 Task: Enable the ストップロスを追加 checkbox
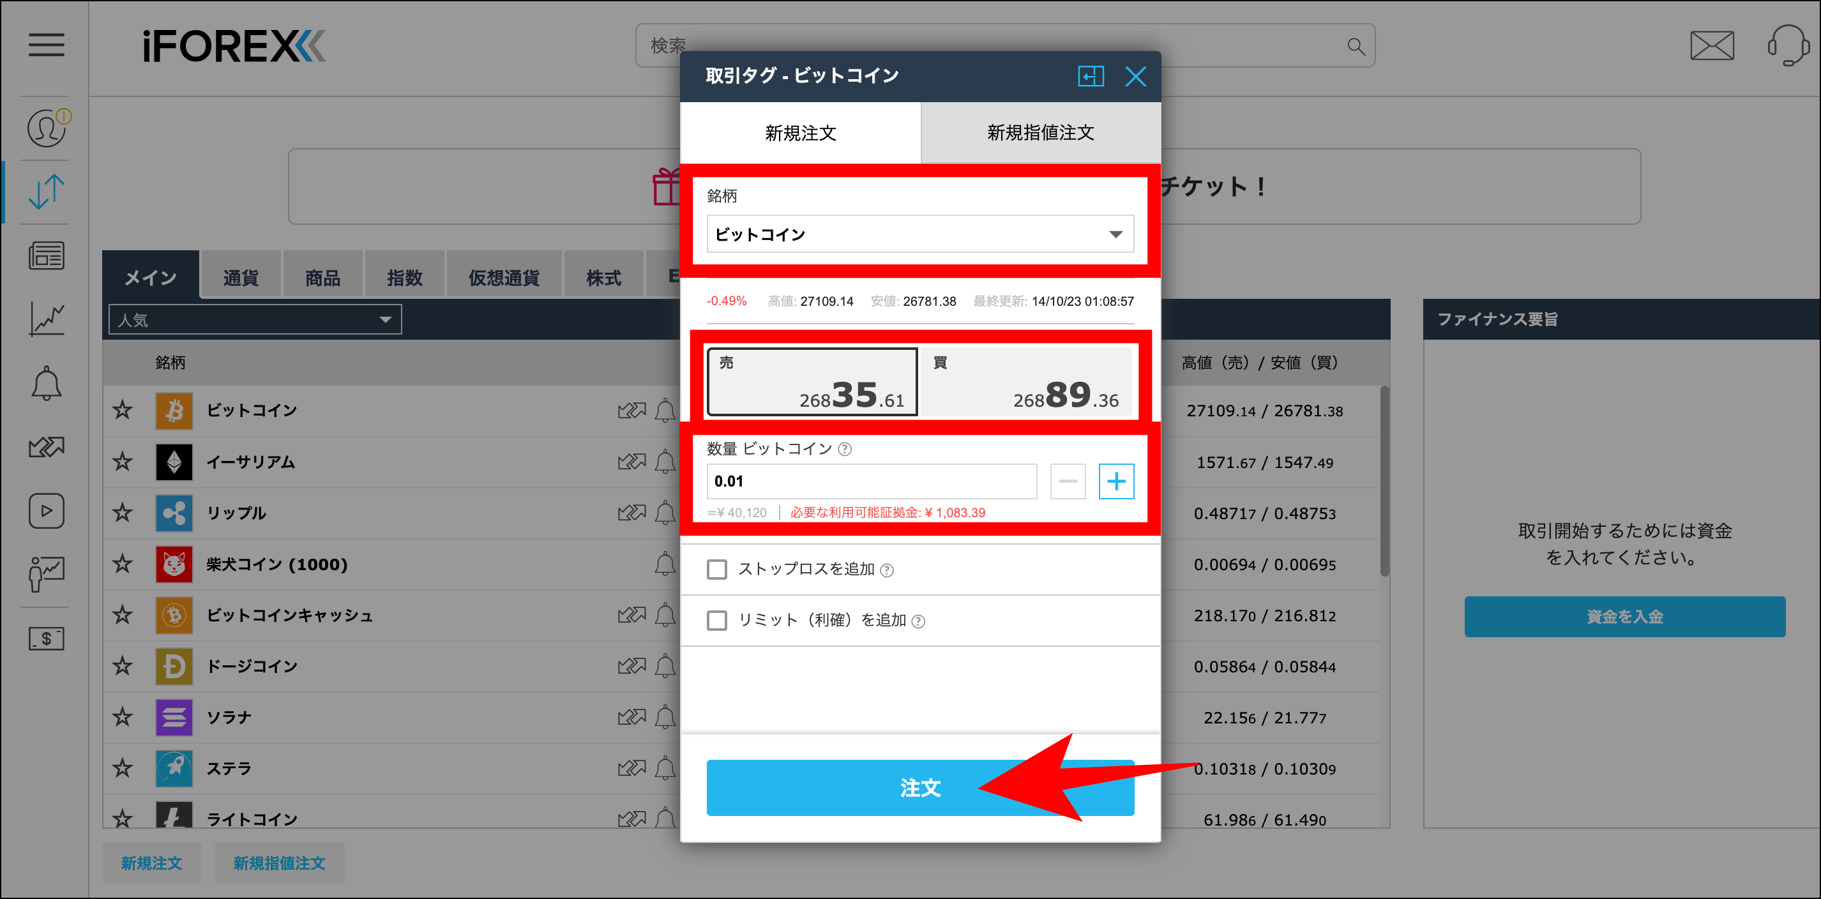pos(717,569)
